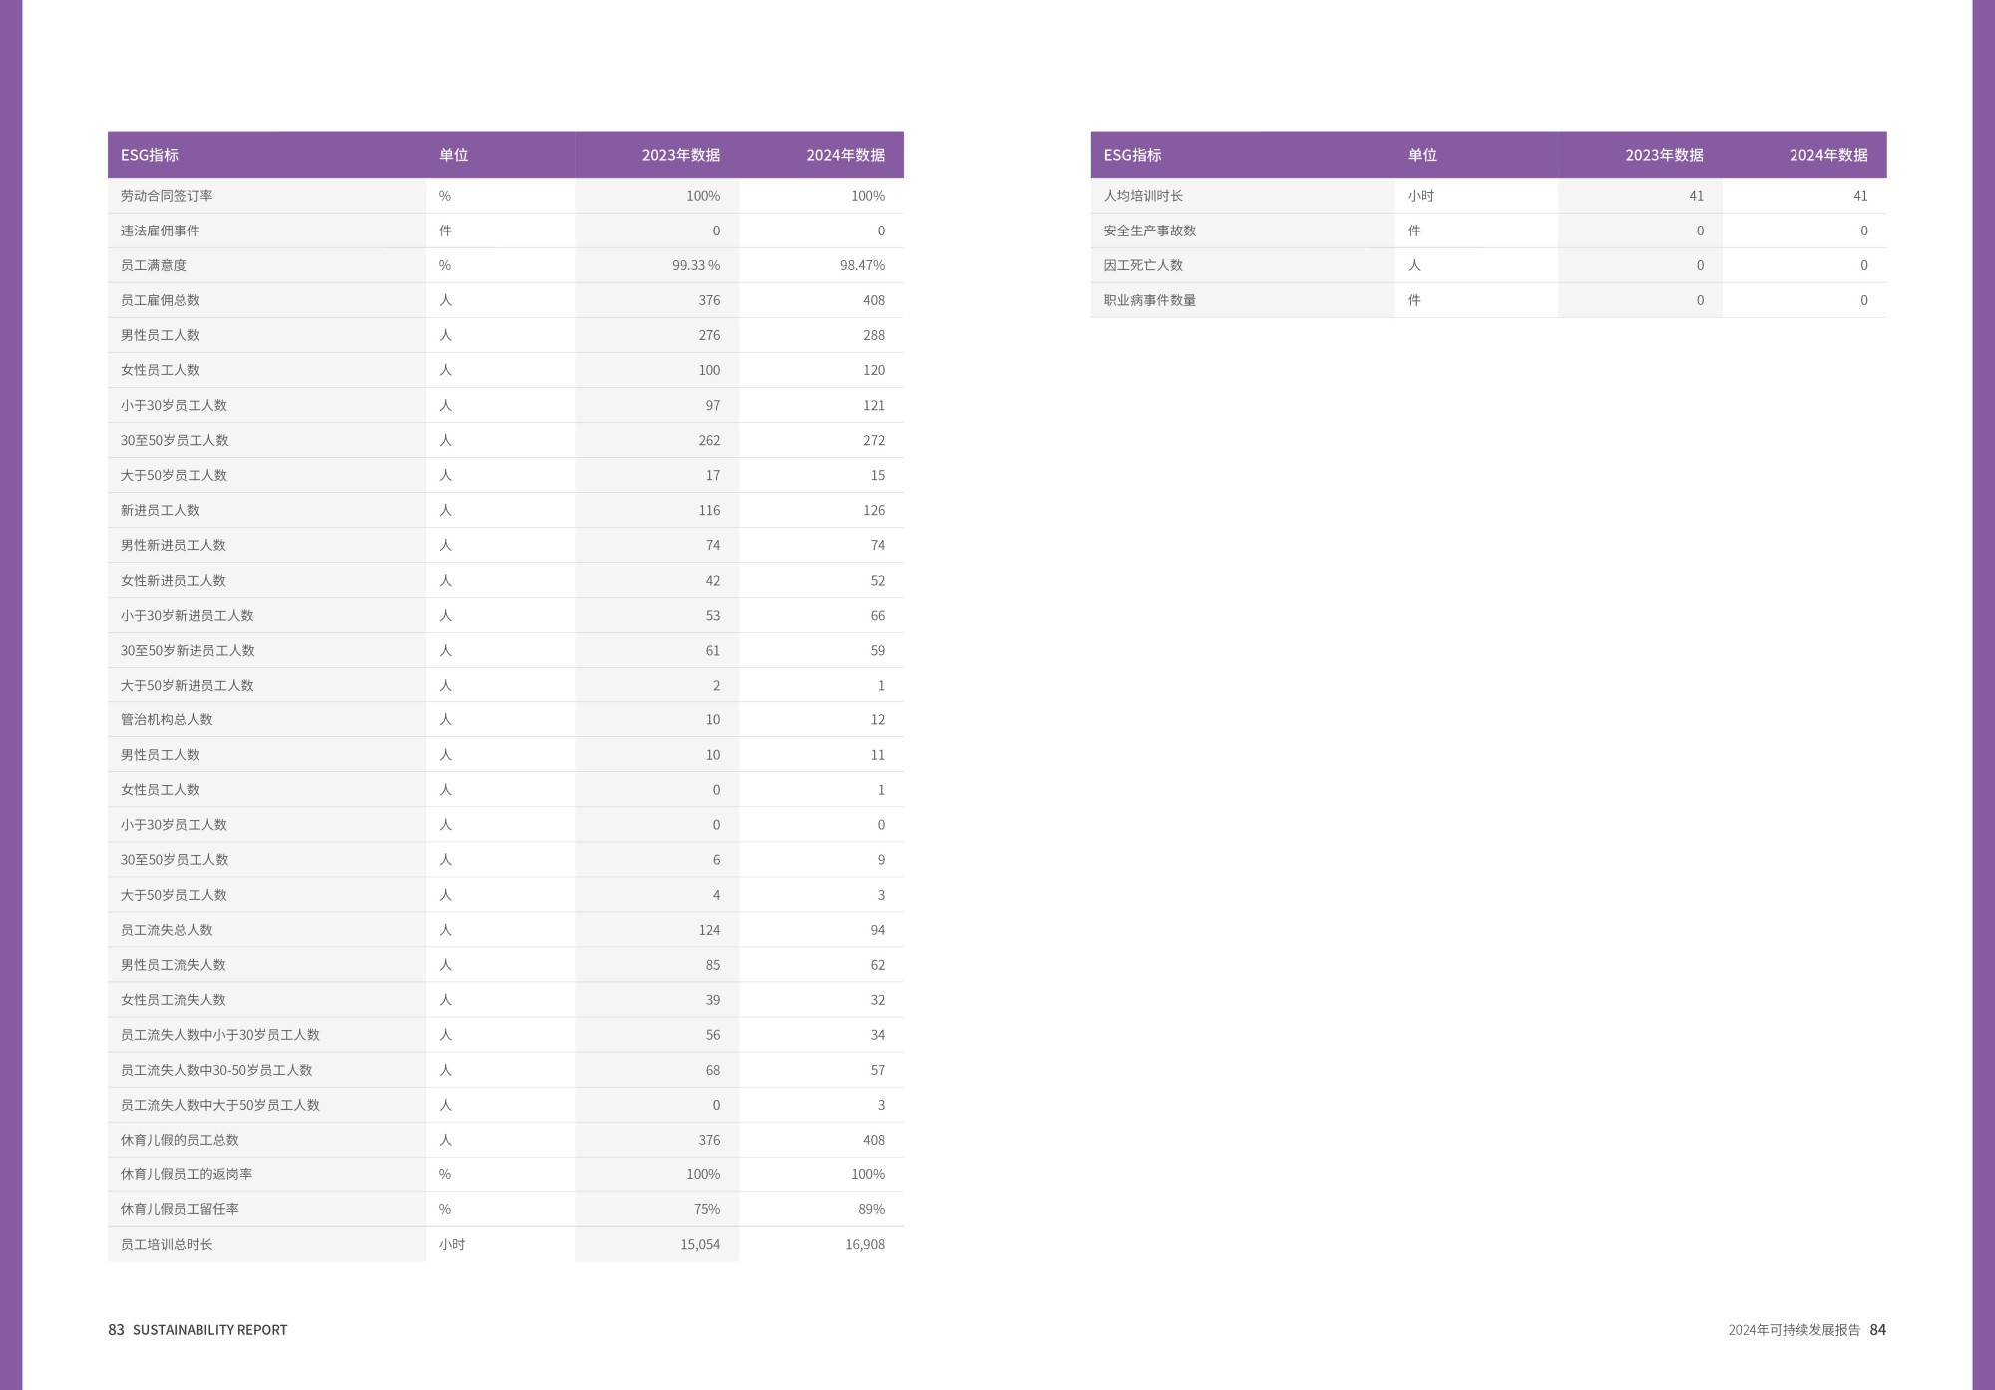Screen dimensions: 1995x1390
Task: Select the 121 under-30 employees value
Action: click(x=874, y=405)
